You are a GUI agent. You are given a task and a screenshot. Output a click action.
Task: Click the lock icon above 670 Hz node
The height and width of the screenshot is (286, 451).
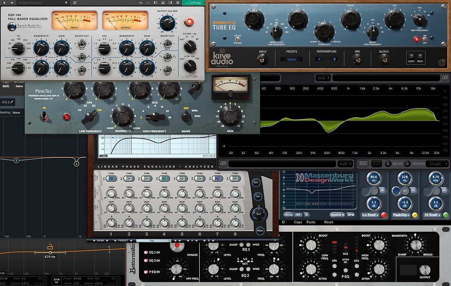click(x=50, y=246)
